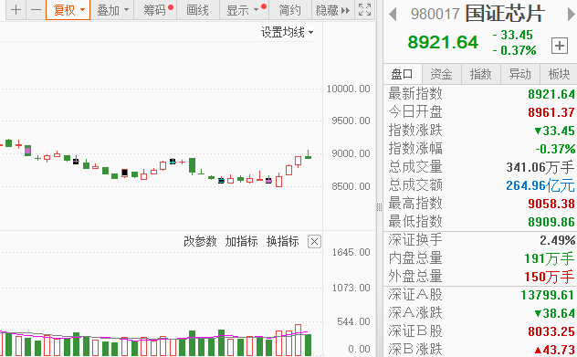The image size is (577, 357).
Task: Toggle fullscreen chart view icon
Action: point(364,10)
